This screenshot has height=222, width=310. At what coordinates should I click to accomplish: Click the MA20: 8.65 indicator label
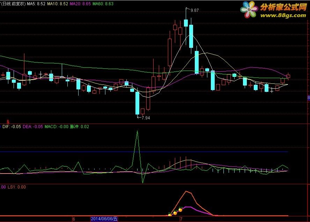[80, 4]
